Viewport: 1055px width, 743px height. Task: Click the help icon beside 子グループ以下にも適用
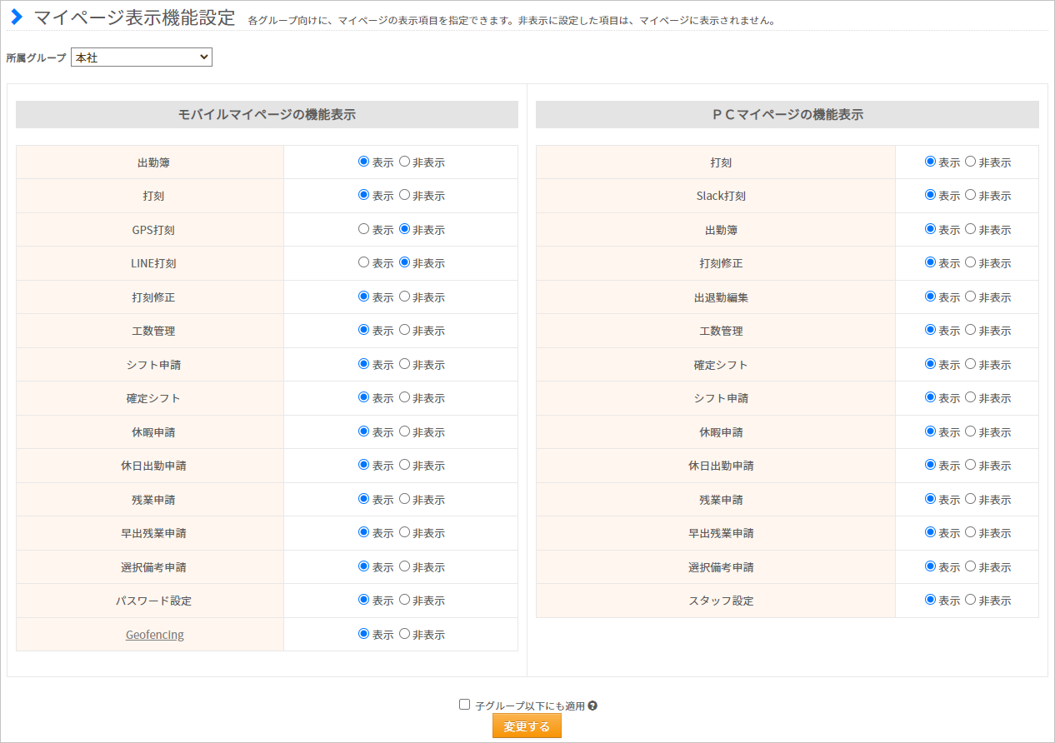(592, 706)
